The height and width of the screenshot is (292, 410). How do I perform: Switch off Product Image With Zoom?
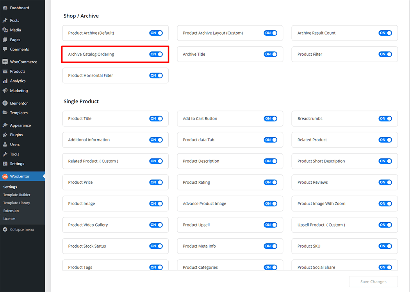385,204
